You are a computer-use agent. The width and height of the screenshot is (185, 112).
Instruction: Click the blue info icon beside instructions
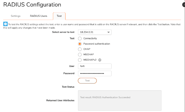coord(5,24)
